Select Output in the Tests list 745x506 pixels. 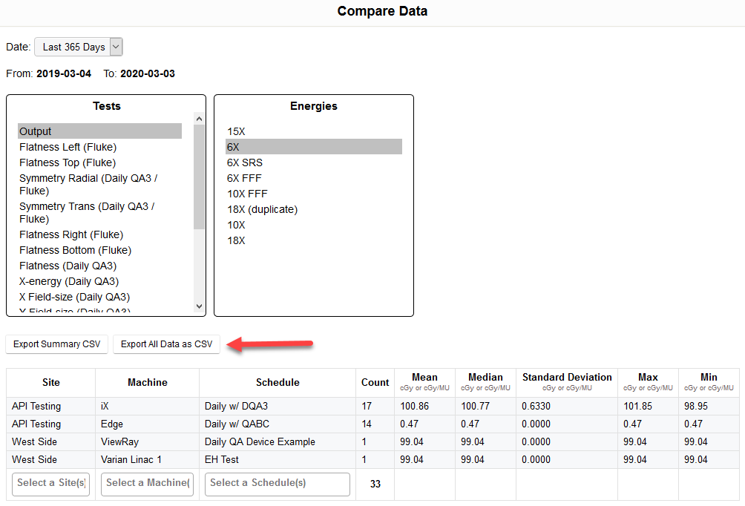(99, 131)
